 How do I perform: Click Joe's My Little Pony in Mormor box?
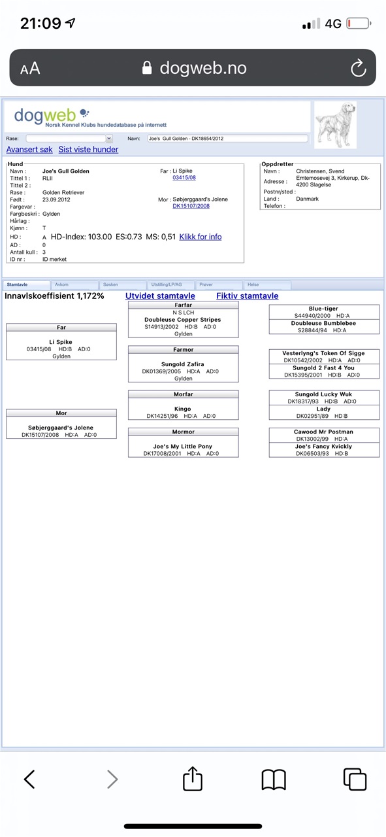pos(183,447)
